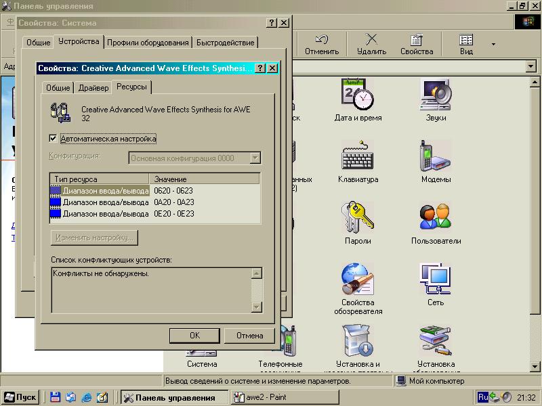Select resource row 0A20 - 0A23
This screenshot has height=406, width=542.
coord(155,202)
